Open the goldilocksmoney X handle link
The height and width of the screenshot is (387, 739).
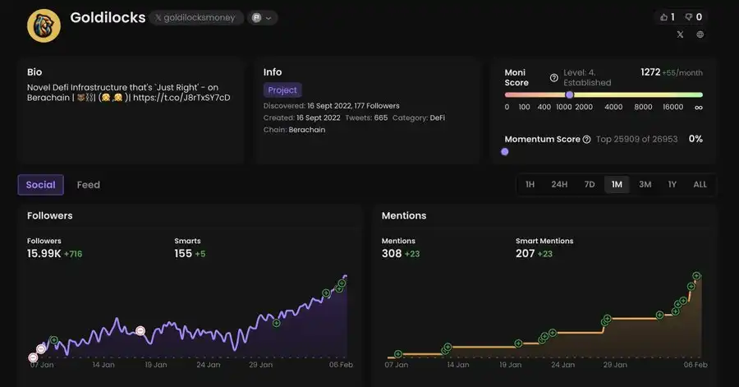click(x=196, y=18)
